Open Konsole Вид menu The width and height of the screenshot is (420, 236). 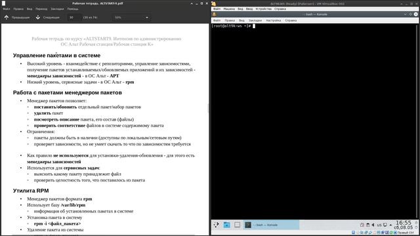[241, 20]
